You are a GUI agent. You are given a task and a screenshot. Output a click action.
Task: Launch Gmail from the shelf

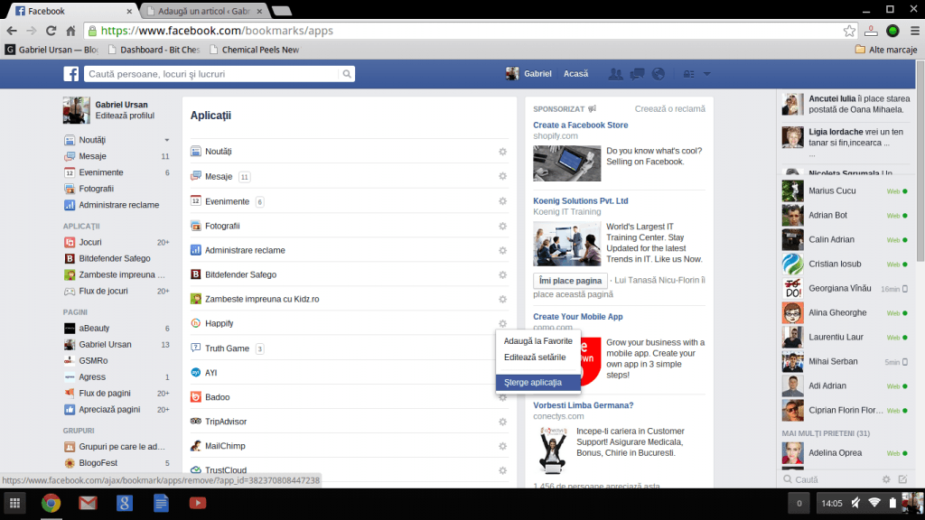pos(88,503)
